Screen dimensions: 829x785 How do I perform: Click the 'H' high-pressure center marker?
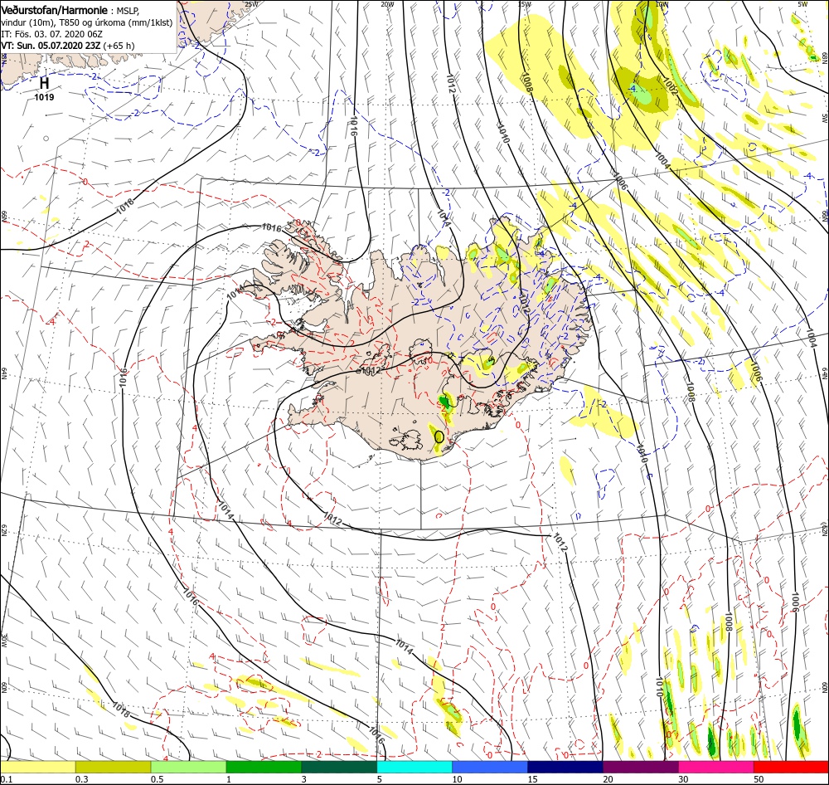(x=45, y=83)
